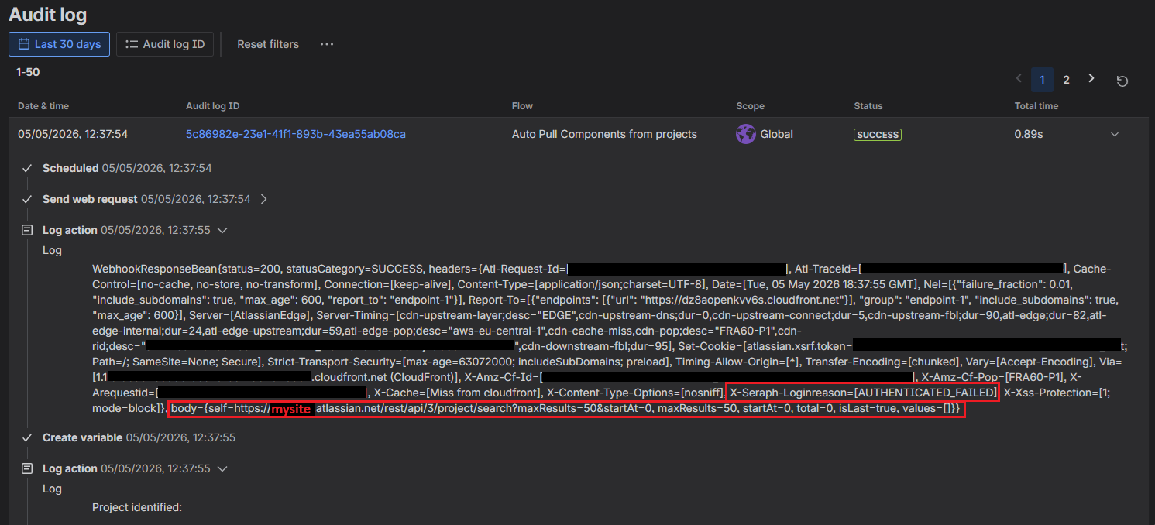The image size is (1155, 525).
Task: Click the 0.89s total time value
Action: click(1029, 134)
